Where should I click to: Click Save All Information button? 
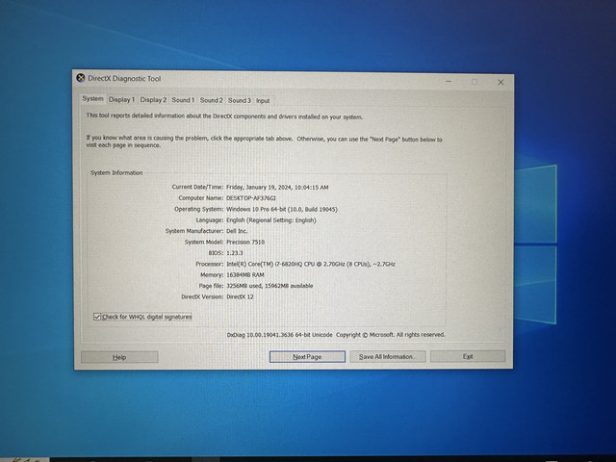[387, 357]
